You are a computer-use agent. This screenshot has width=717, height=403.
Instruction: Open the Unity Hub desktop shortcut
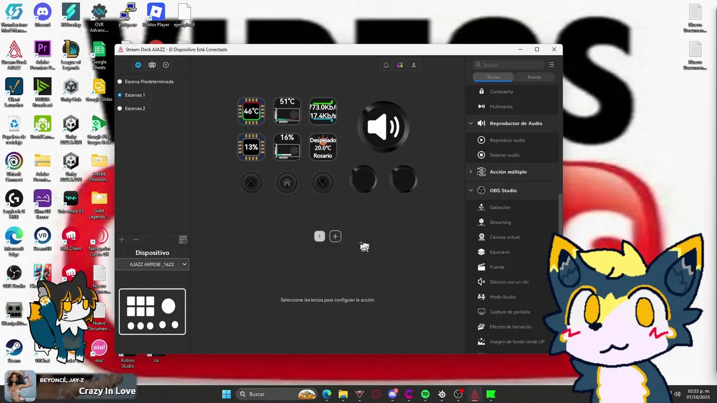(71, 90)
